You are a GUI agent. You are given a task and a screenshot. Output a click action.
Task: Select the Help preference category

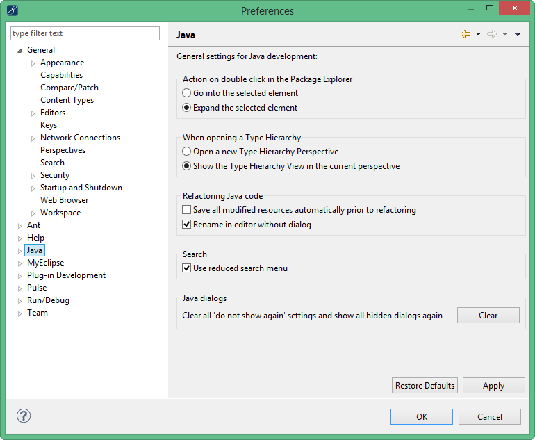35,238
